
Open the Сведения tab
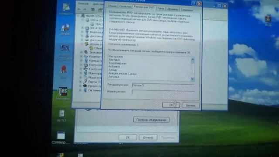point(186,10)
